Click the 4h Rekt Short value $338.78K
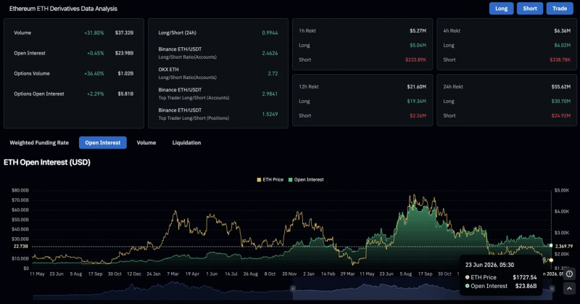Screen dimensions: 580x304 pos(560,59)
